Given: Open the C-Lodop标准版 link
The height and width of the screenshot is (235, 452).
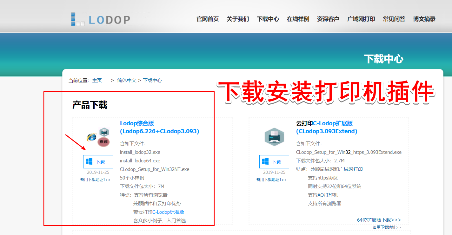Looking at the screenshot, I should pos(168,212).
